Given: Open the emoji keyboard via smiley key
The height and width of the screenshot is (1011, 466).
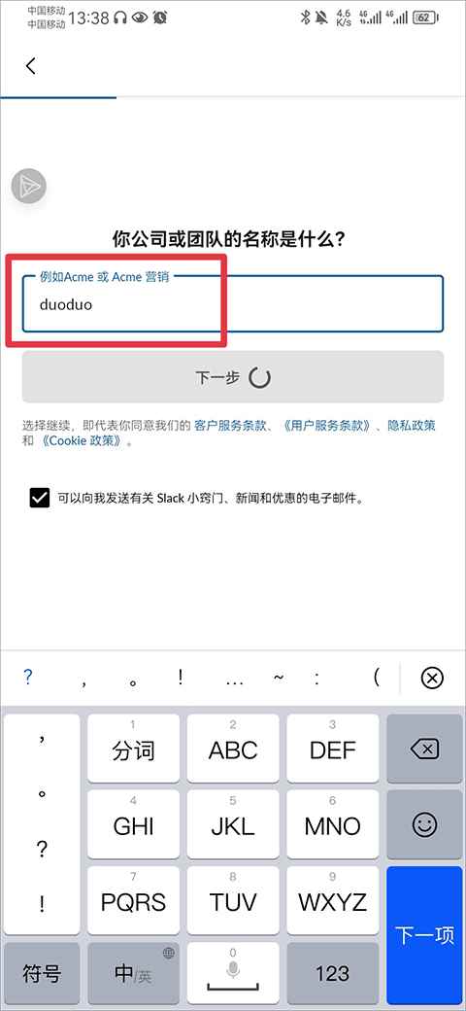Looking at the screenshot, I should (424, 824).
